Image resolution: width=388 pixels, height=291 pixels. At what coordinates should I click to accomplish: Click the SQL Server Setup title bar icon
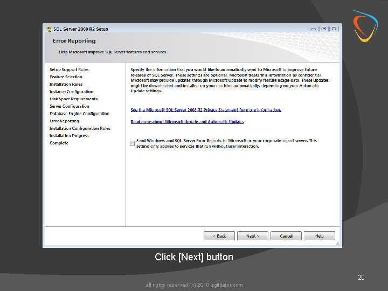(x=48, y=29)
